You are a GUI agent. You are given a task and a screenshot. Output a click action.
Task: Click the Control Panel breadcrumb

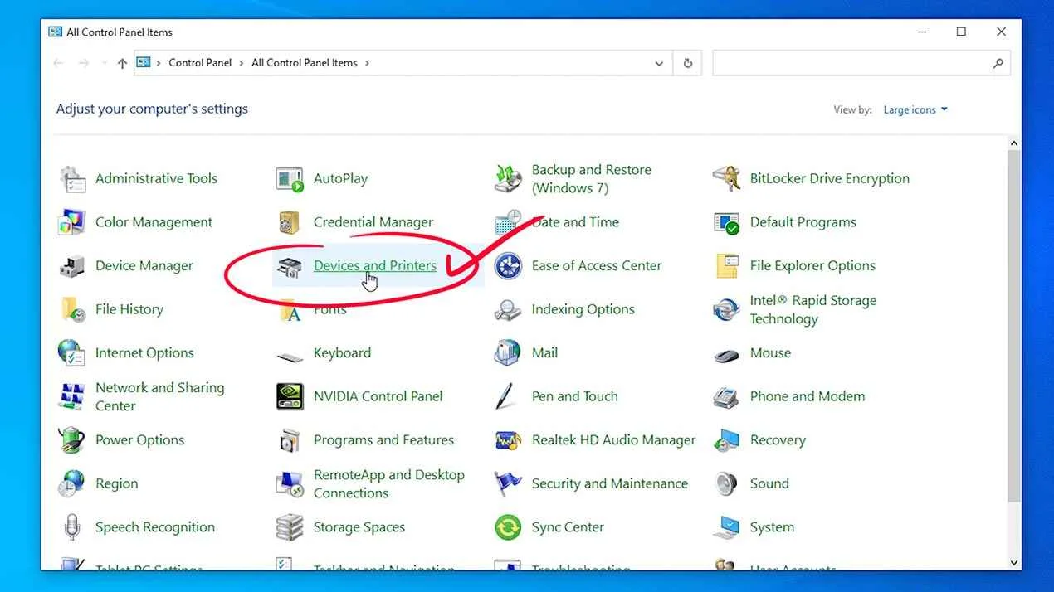coord(200,63)
